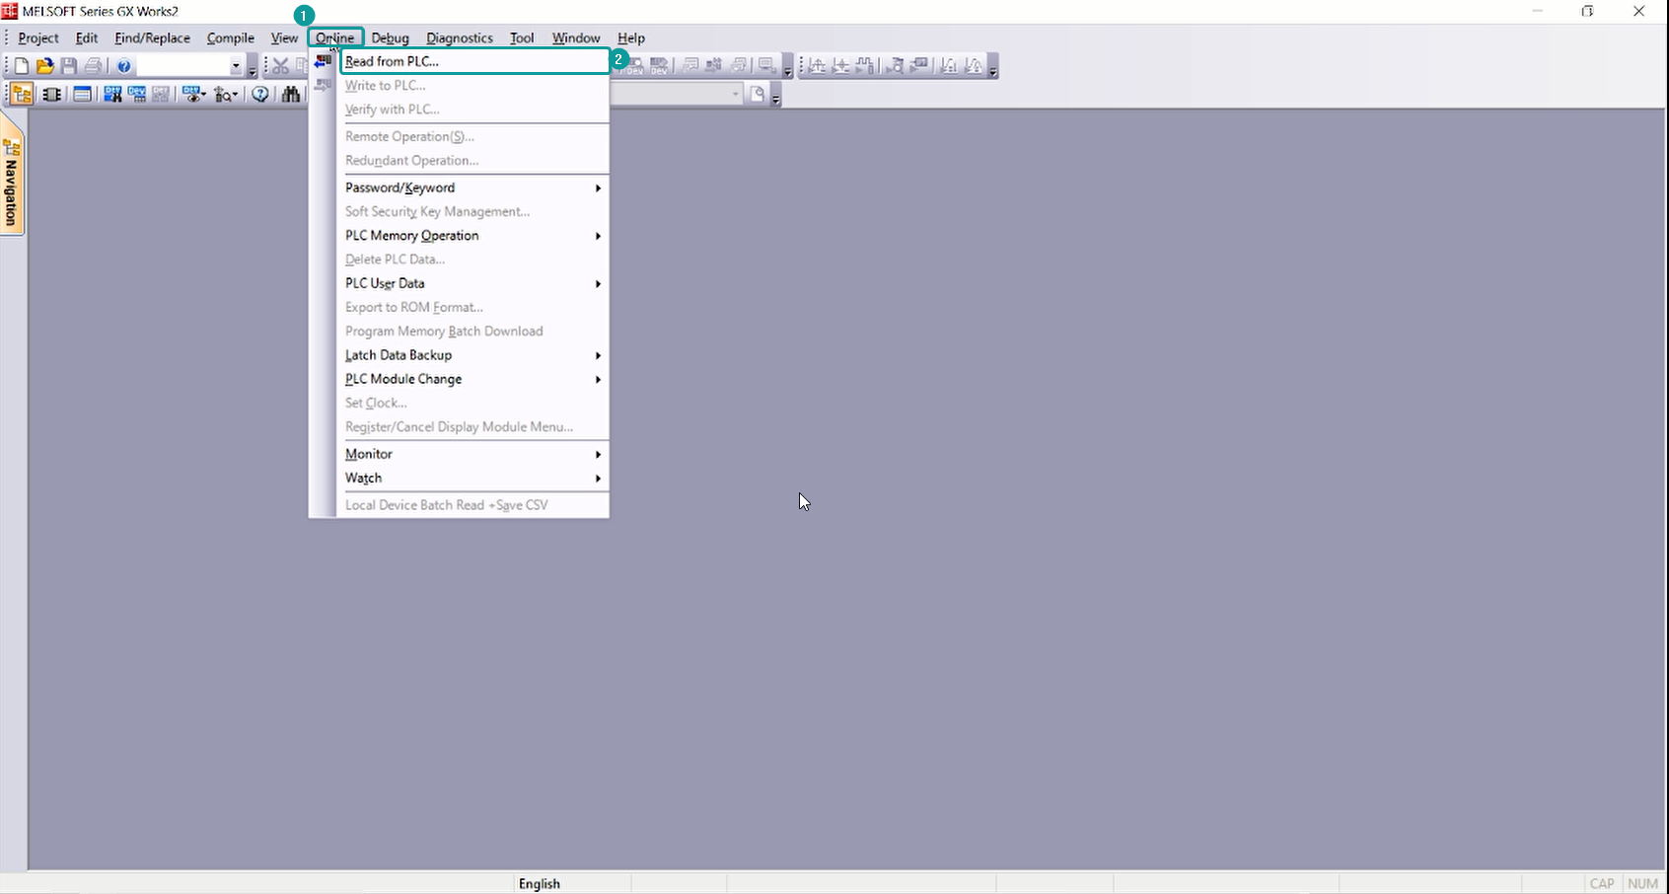
Task: Toggle the Navigation window toolbar icon
Action: click(x=22, y=95)
